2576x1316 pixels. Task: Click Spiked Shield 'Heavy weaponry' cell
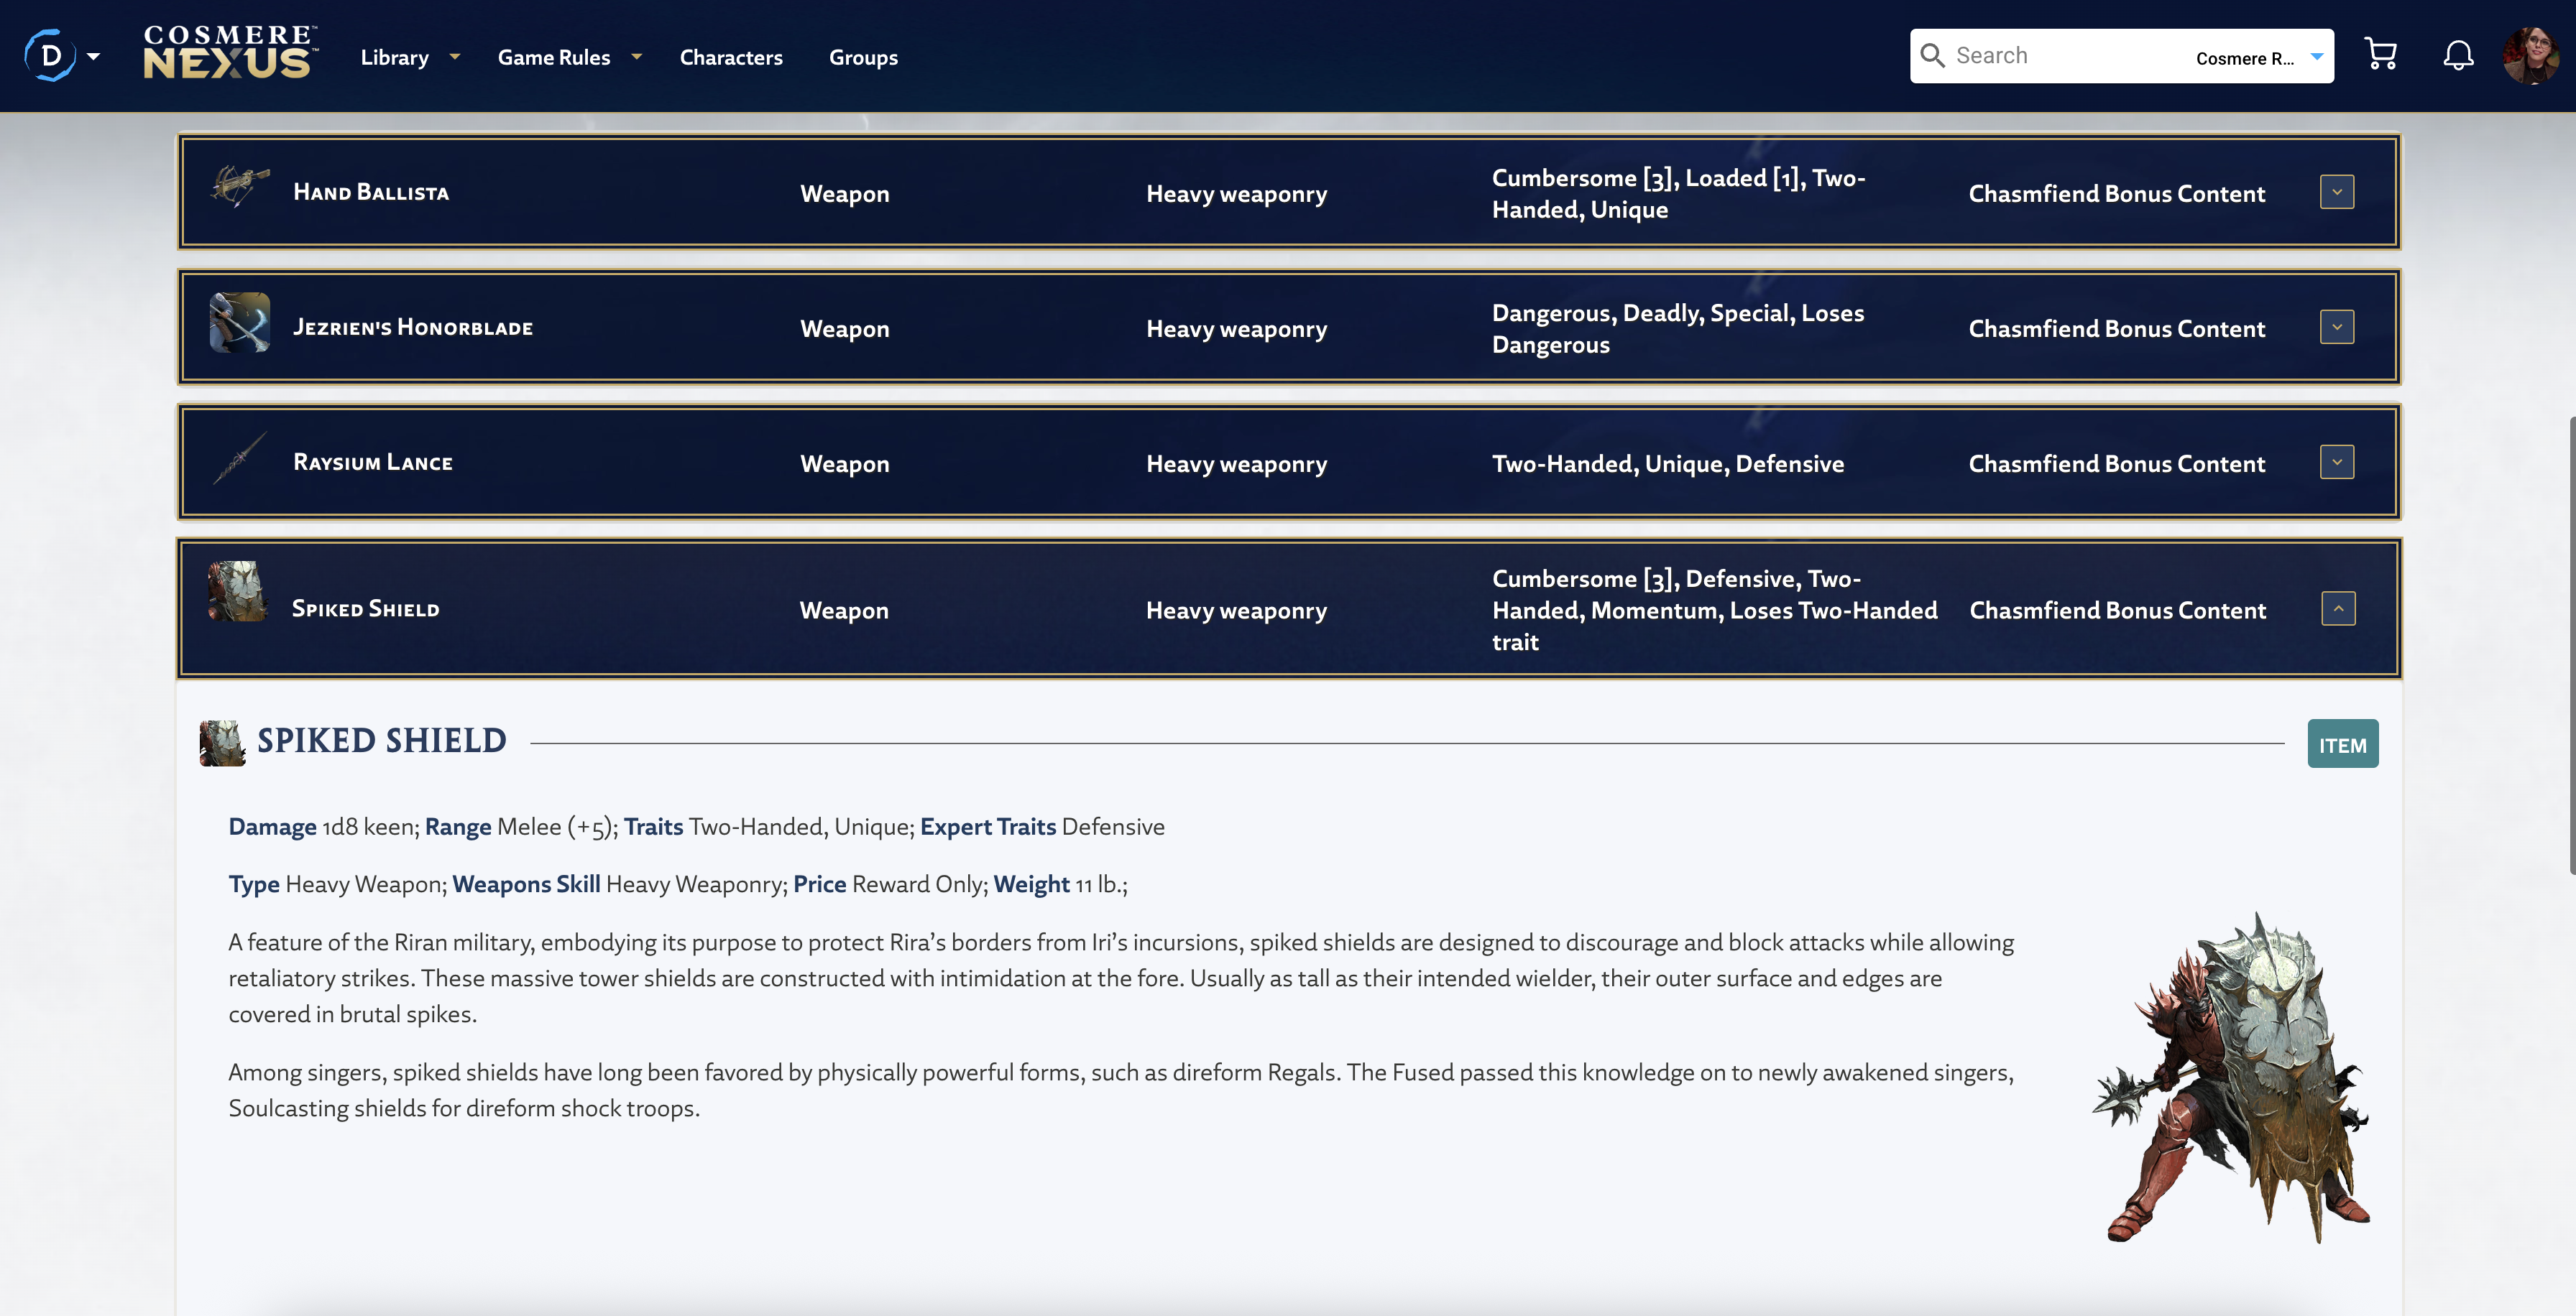click(x=1236, y=610)
